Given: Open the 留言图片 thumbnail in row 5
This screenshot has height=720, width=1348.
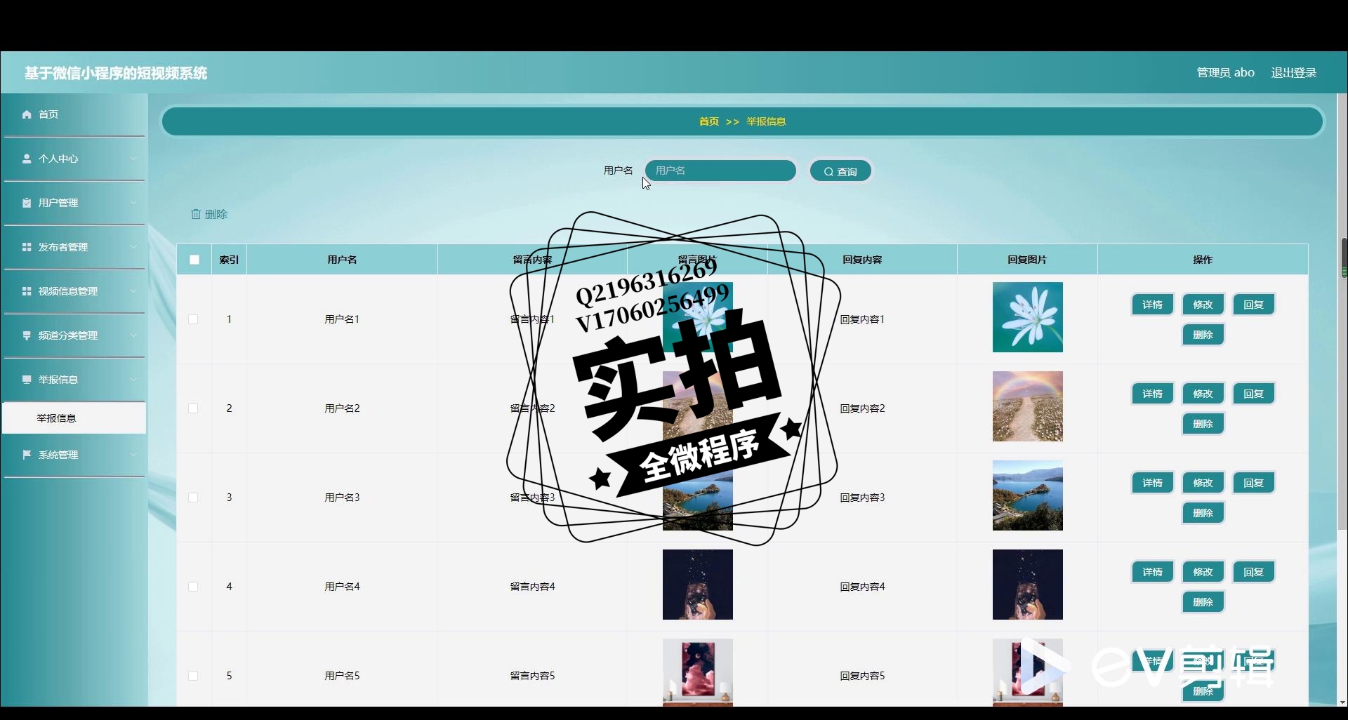Looking at the screenshot, I should point(697,672).
